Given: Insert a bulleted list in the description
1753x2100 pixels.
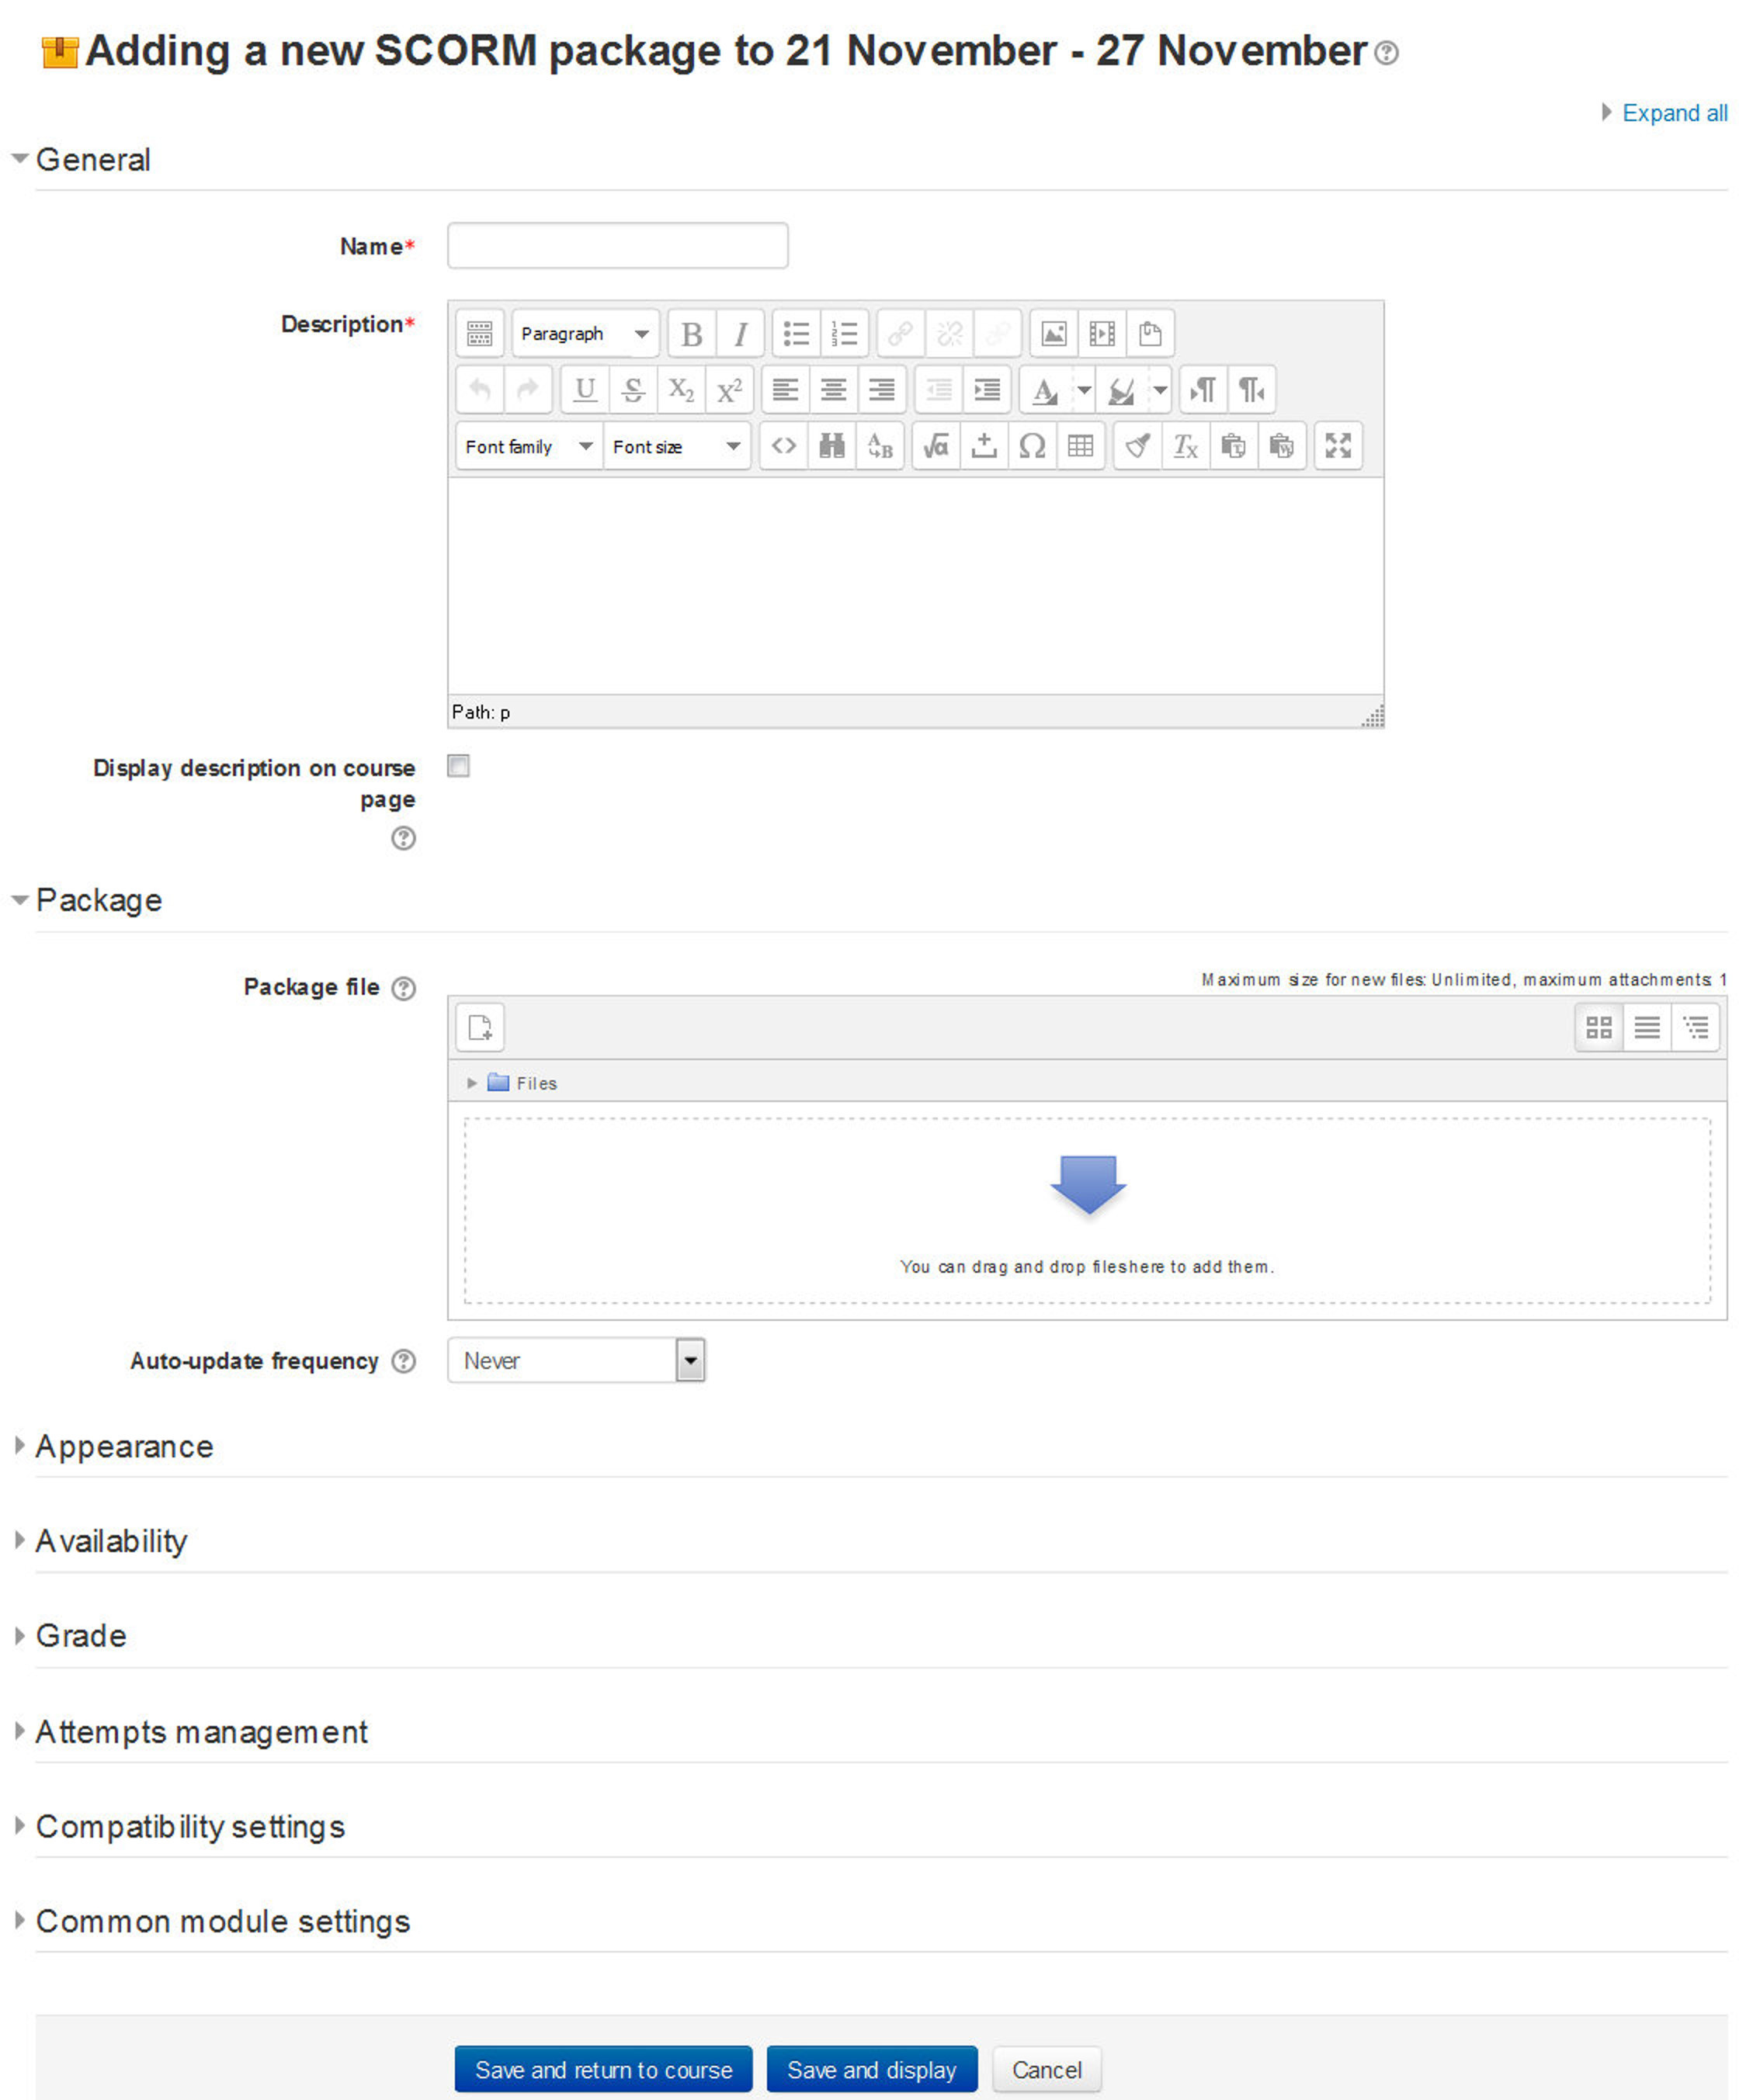Looking at the screenshot, I should click(796, 335).
